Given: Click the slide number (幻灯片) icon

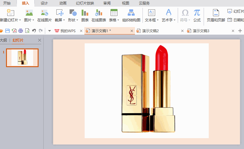Looking at the screenshot, I should [230, 11].
